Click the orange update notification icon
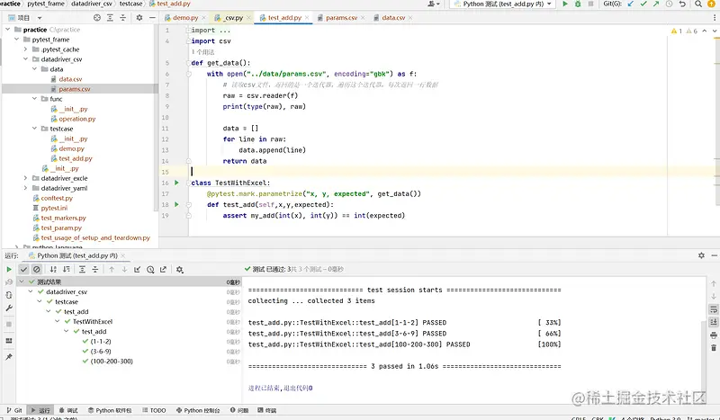The width and height of the screenshot is (720, 420). (711, 4)
